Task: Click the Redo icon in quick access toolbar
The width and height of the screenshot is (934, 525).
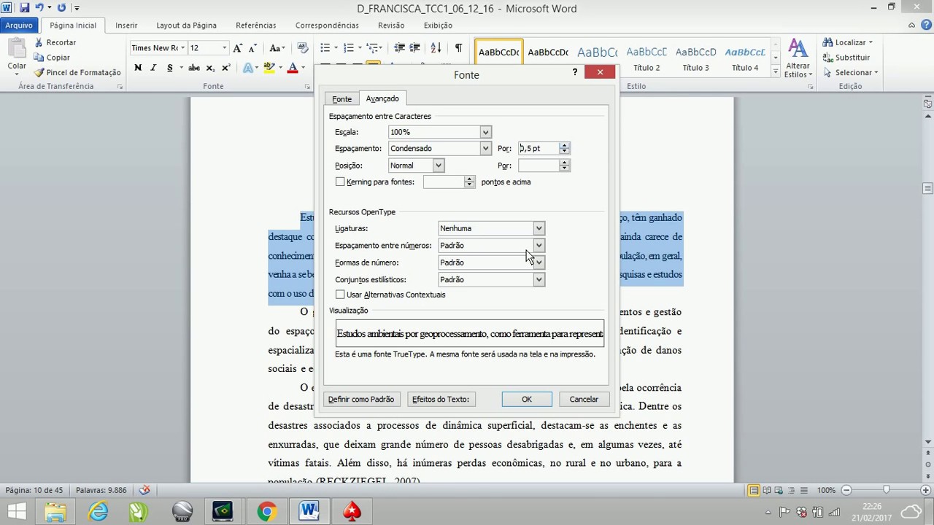Action: click(61, 8)
